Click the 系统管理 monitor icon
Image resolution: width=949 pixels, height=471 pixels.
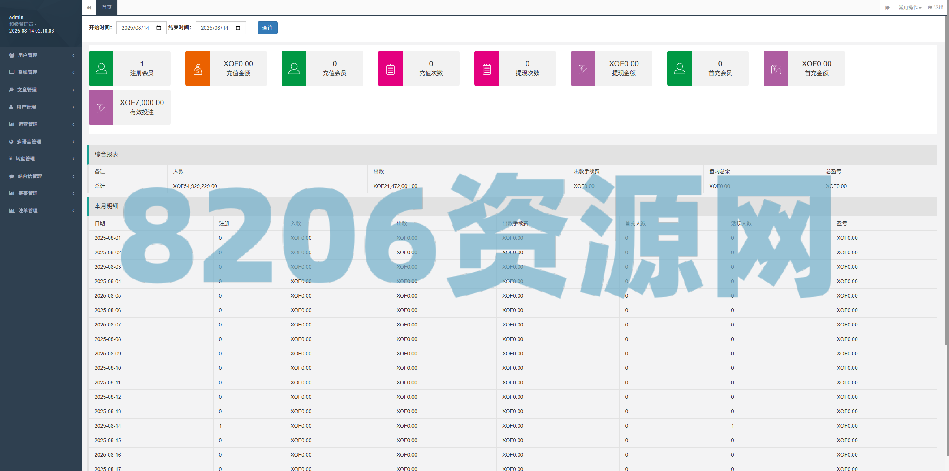tap(11, 72)
